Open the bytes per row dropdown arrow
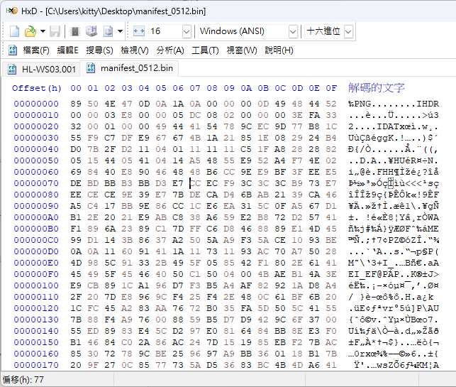This screenshot has height=387, width=456. [187, 31]
